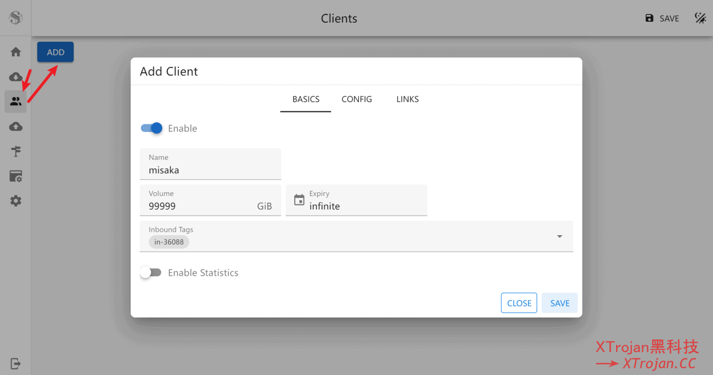Click the Name field containing misaka
The image size is (713, 375).
point(210,170)
